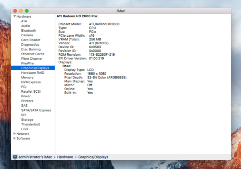Show Ethernet Cards information
This screenshot has height=169, width=241.
pyautogui.click(x=33, y=54)
